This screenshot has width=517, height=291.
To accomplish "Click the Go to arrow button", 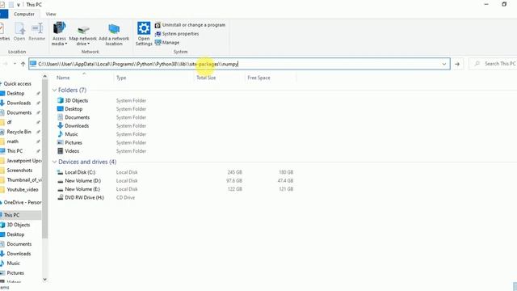I will point(457,64).
